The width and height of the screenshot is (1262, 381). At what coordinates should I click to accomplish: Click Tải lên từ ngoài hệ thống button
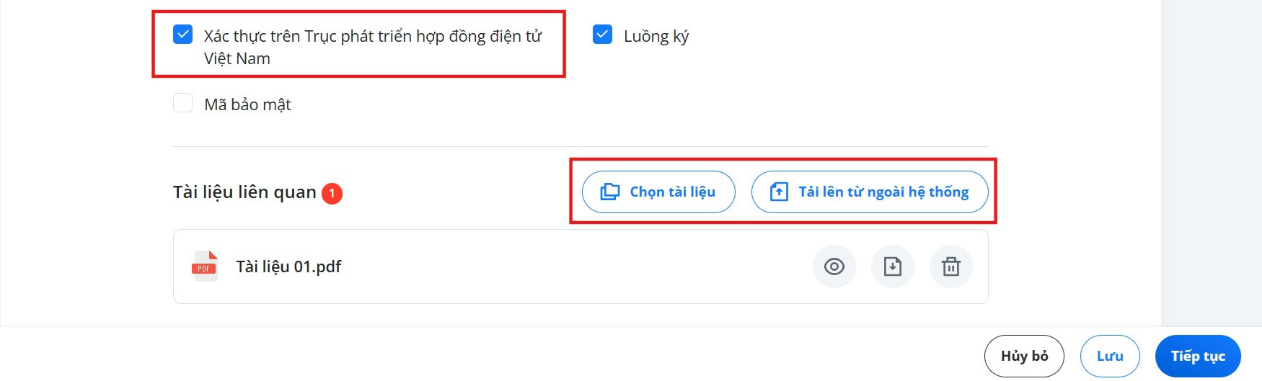870,192
